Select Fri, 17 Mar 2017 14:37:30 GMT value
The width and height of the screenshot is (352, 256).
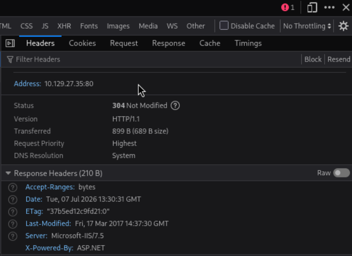(122, 224)
